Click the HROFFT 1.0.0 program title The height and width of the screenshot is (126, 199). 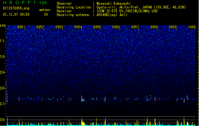click(x=25, y=3)
